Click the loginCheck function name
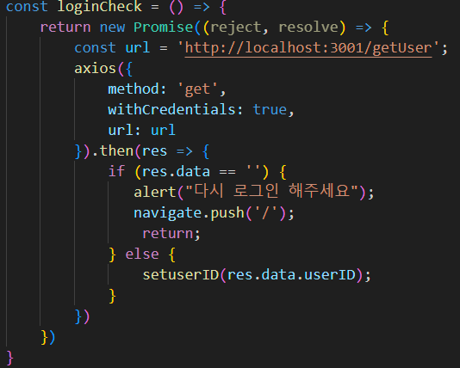The width and height of the screenshot is (460, 368). click(99, 6)
